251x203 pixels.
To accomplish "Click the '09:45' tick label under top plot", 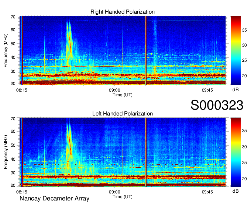I will click(207, 90).
